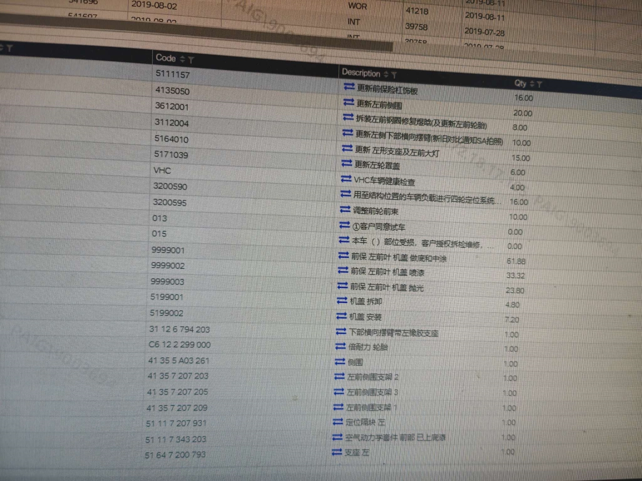Image resolution: width=642 pixels, height=481 pixels.
Task: Open filter for the Description column
Action: [x=394, y=75]
